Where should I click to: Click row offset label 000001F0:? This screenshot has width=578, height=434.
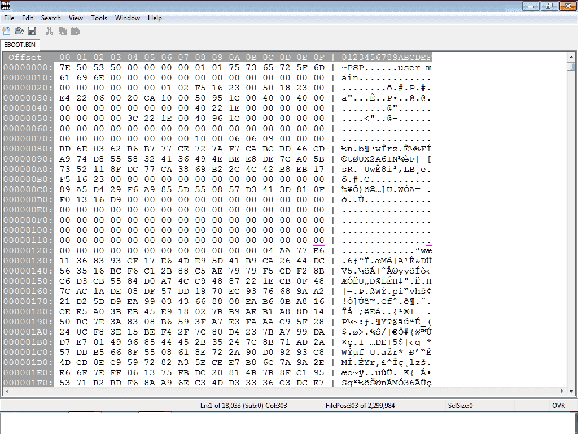(28, 383)
